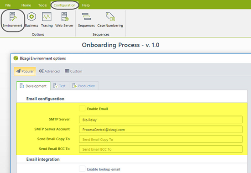Viewport: 251px width, 173px height.
Task: Select Advanced options category
Action: tap(49, 71)
